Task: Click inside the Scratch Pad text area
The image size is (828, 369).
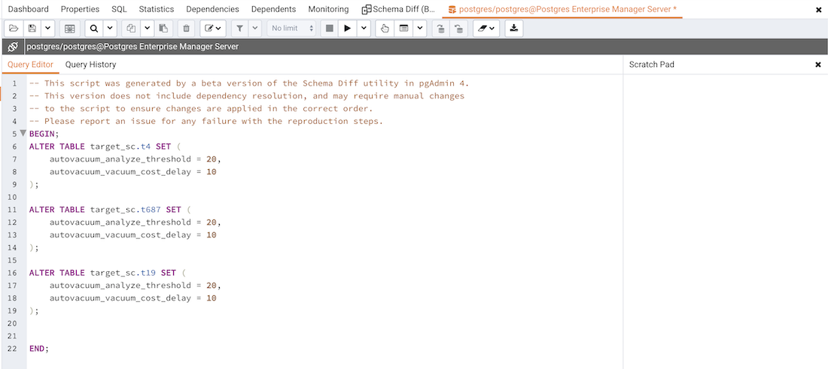Action: 726,222
